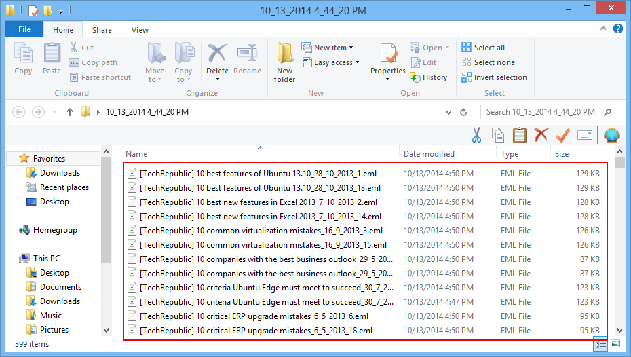Switch to Details view icon in status bar
The height and width of the screenshot is (357, 631).
(x=601, y=344)
